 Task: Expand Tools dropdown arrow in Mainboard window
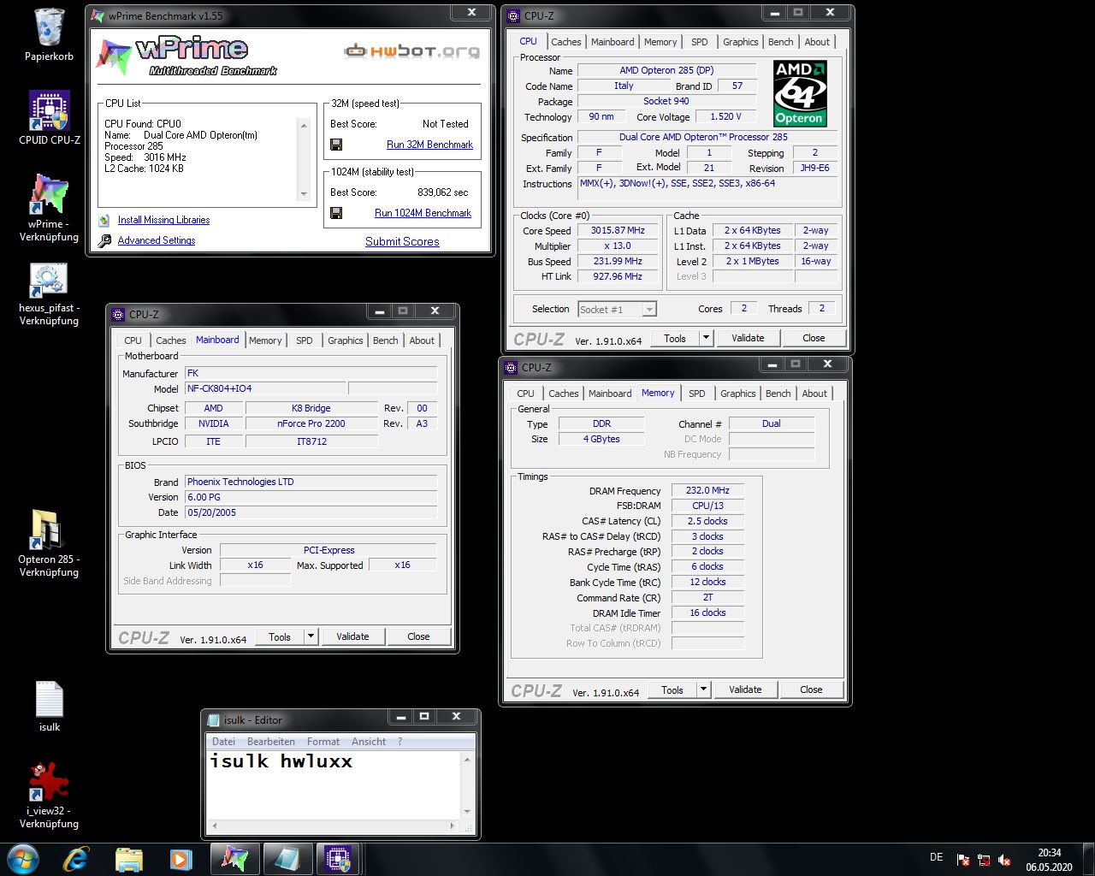[x=311, y=636]
